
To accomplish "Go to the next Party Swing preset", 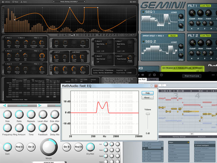I will [84, 2].
